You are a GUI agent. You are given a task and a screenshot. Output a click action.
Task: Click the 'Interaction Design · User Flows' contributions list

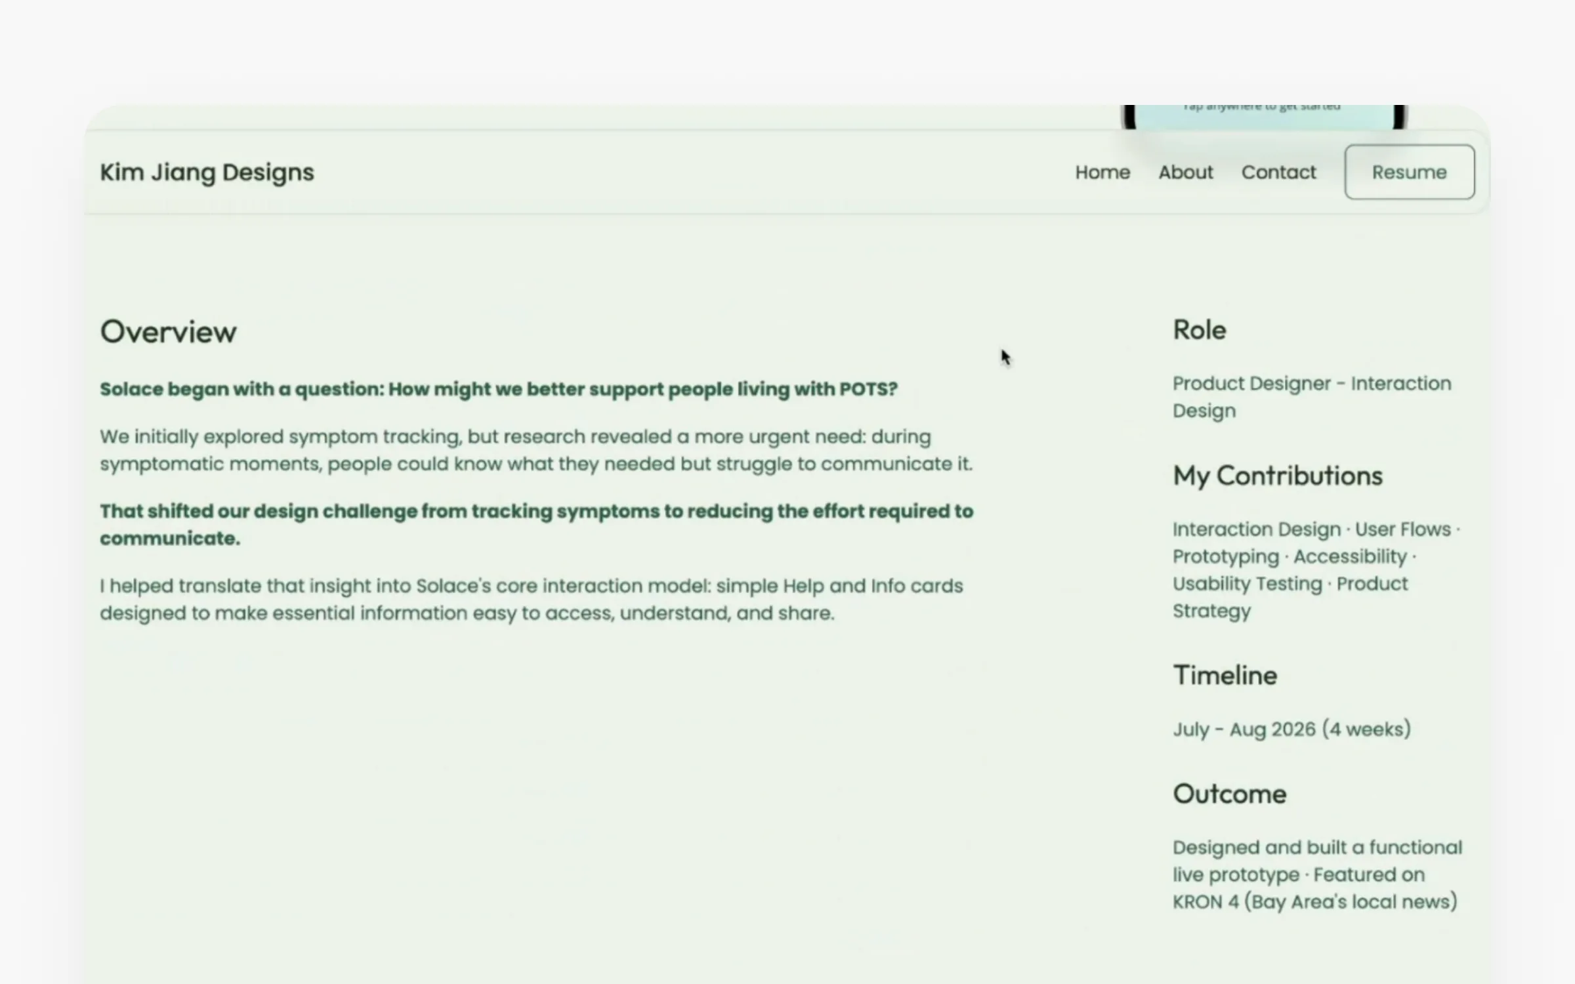tap(1316, 570)
